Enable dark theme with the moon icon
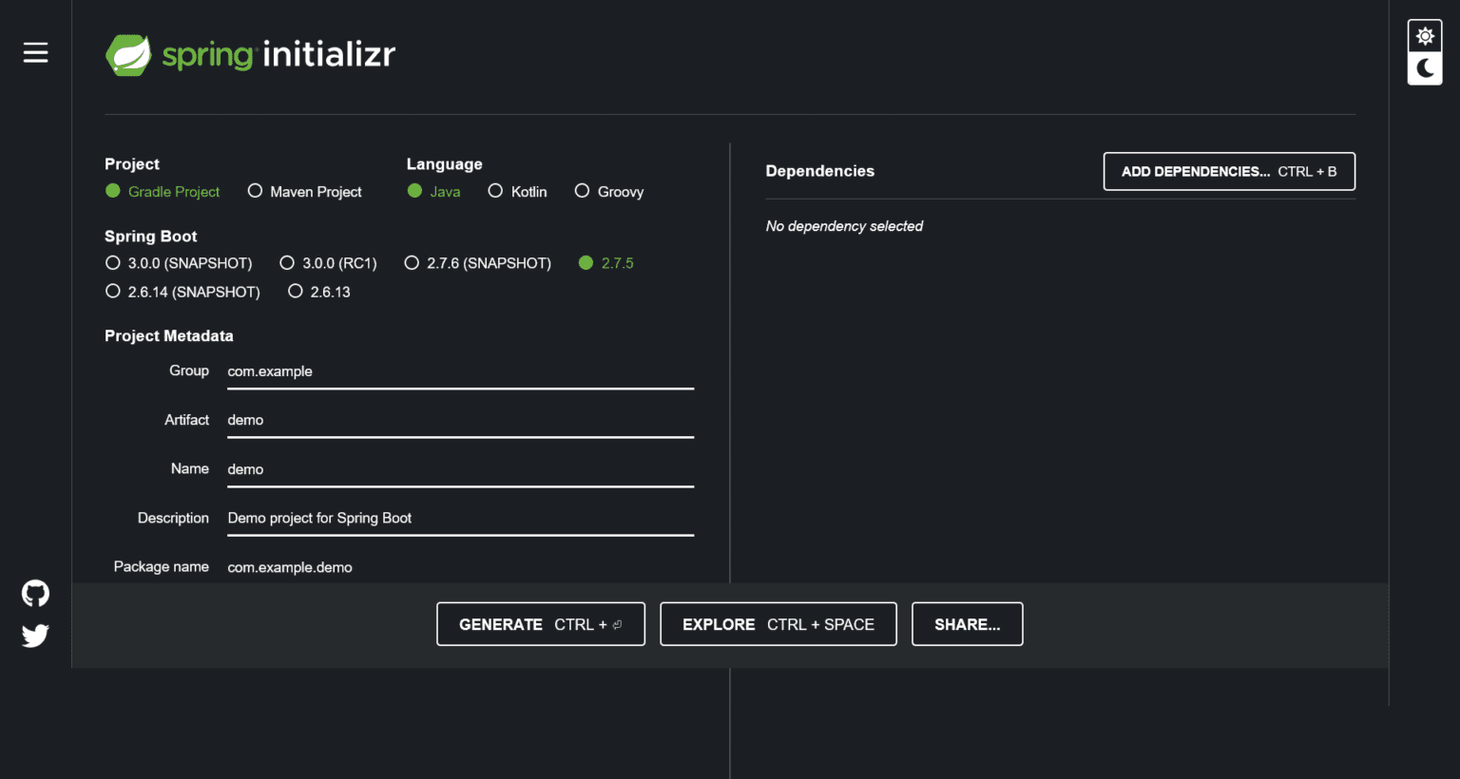This screenshot has width=1460, height=779. (x=1425, y=69)
